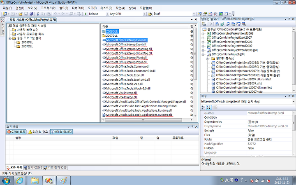Image resolution: width=296 pixels, height=185 pixels.
Task: Open the 디버그(D) menu
Action: pos(78,8)
